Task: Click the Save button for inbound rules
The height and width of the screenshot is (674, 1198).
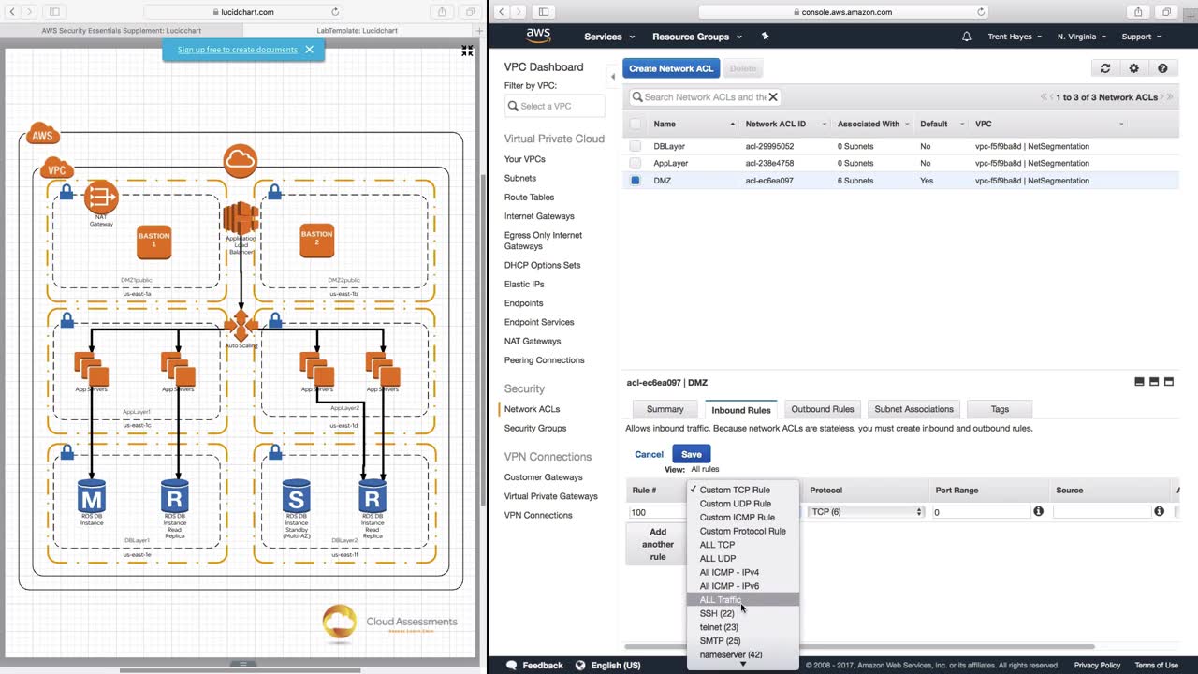Action: 691,454
